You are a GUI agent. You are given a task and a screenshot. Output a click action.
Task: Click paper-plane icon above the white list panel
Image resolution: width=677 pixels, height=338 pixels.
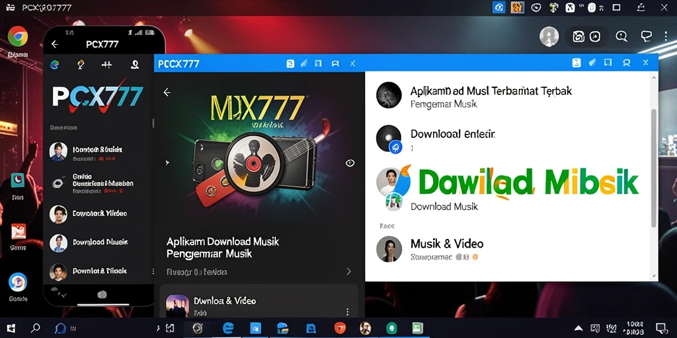(x=593, y=63)
